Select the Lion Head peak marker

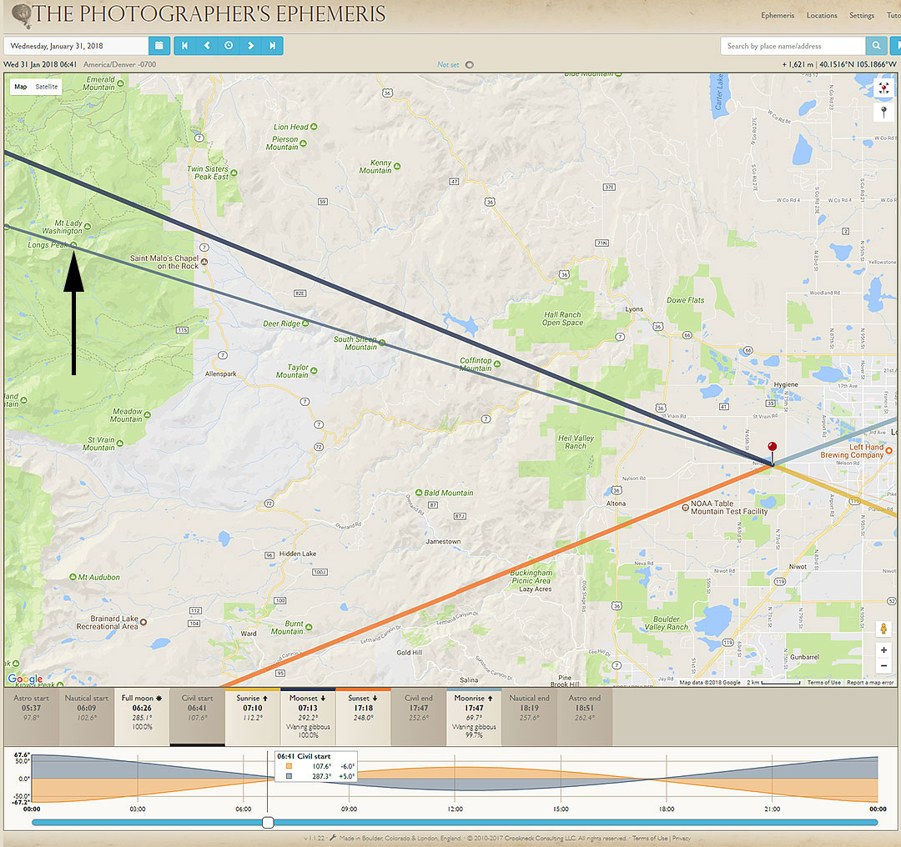click(314, 127)
